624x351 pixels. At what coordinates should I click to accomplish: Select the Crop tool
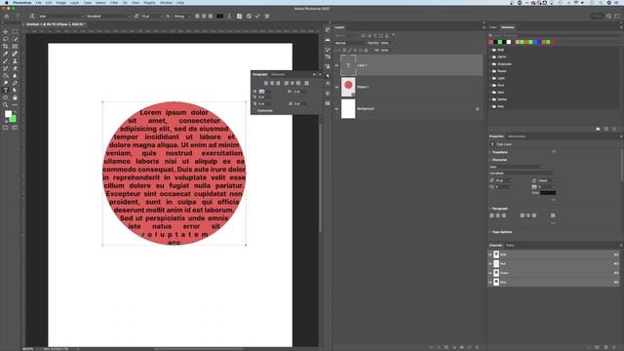(x=6, y=47)
